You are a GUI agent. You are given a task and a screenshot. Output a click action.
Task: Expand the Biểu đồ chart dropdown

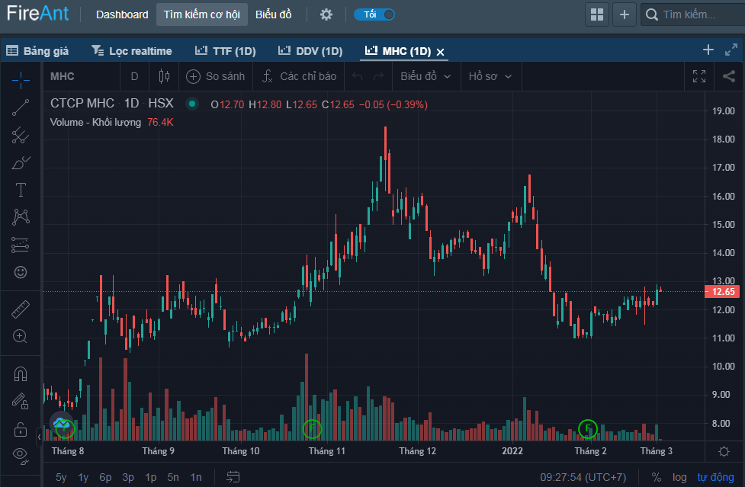click(425, 76)
